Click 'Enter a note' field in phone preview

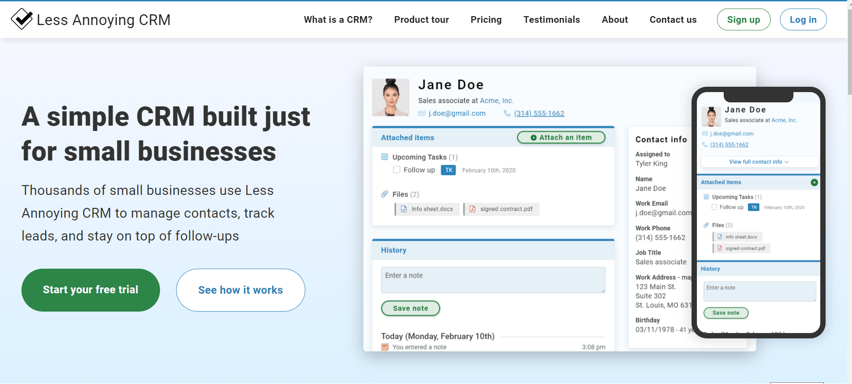coord(759,291)
